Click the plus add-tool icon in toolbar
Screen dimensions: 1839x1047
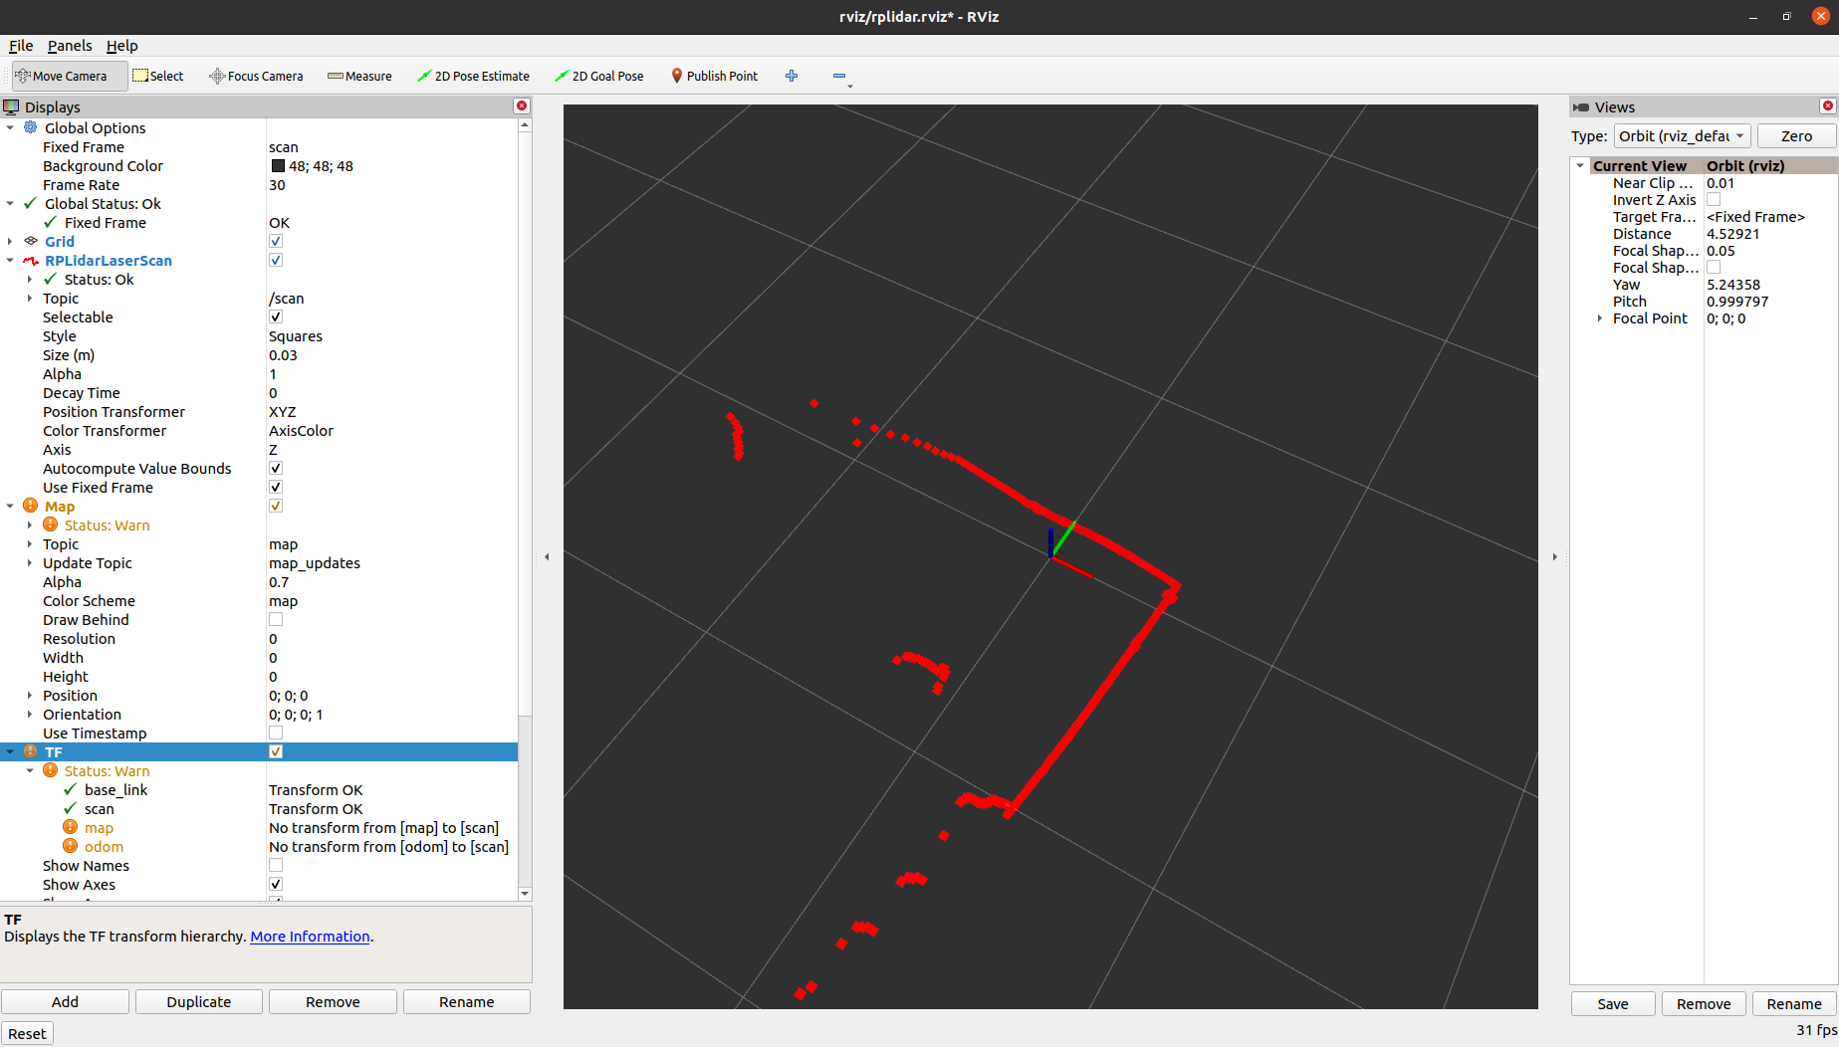pos(792,76)
